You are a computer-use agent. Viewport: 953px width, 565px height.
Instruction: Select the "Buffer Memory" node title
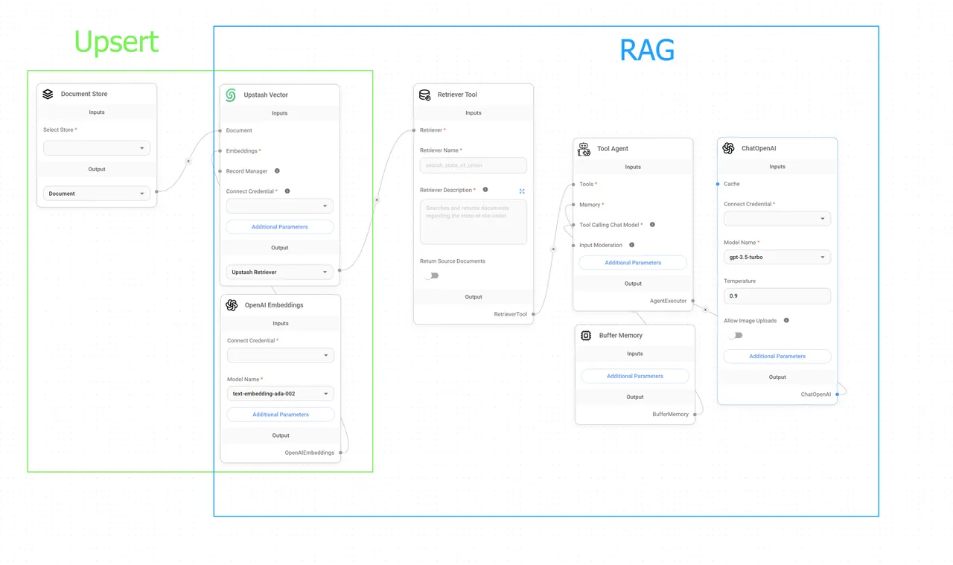(621, 336)
